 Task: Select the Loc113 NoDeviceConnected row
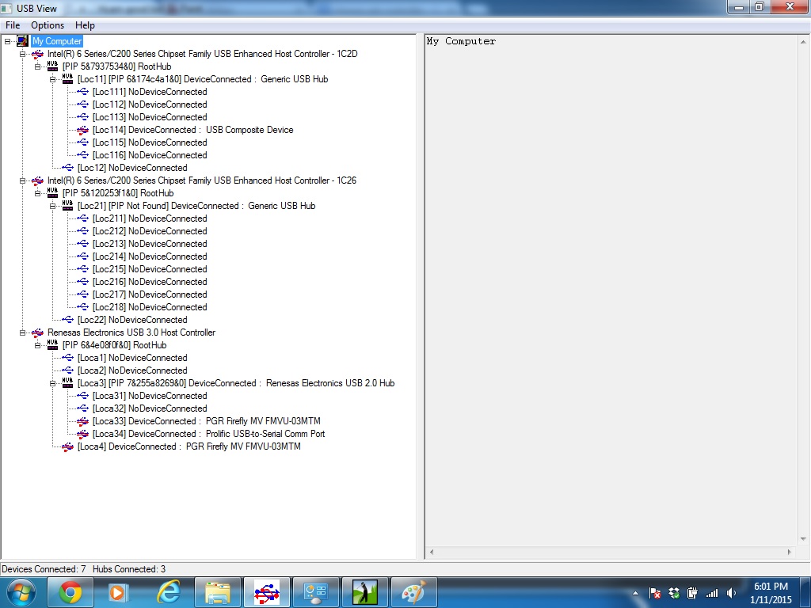pyautogui.click(x=150, y=117)
